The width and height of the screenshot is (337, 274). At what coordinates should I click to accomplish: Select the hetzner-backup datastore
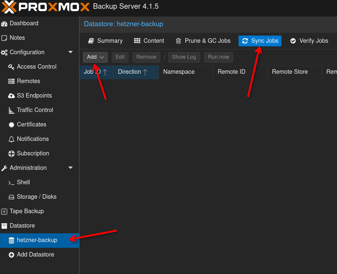[x=37, y=240]
